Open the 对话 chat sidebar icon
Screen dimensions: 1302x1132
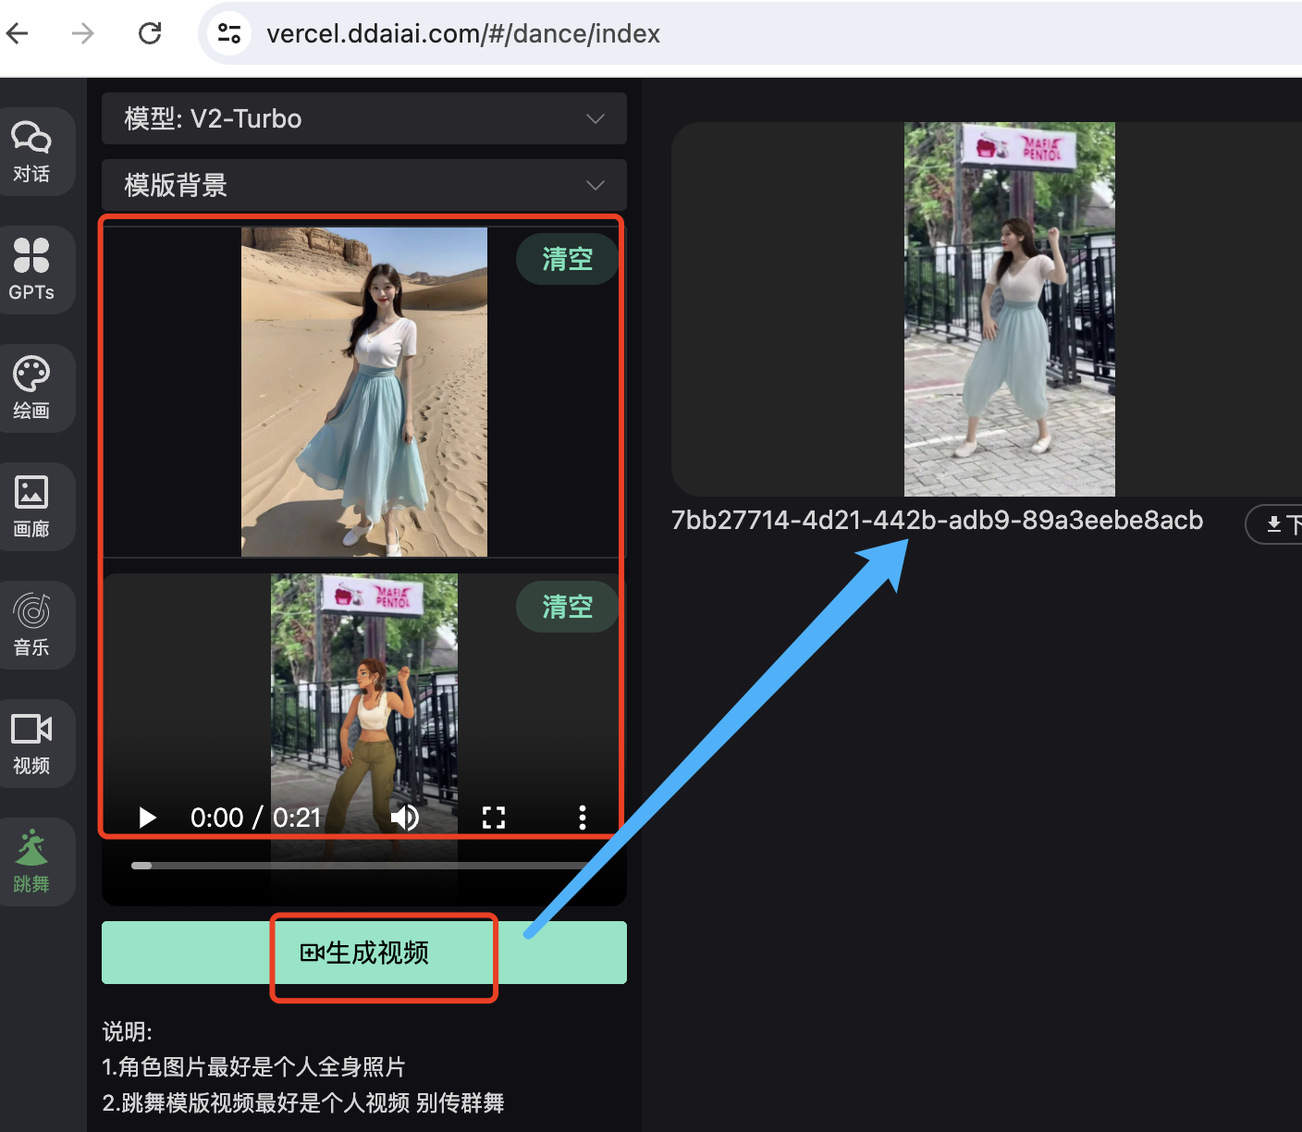pyautogui.click(x=31, y=151)
